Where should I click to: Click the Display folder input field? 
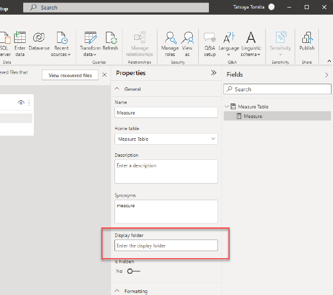click(x=166, y=246)
